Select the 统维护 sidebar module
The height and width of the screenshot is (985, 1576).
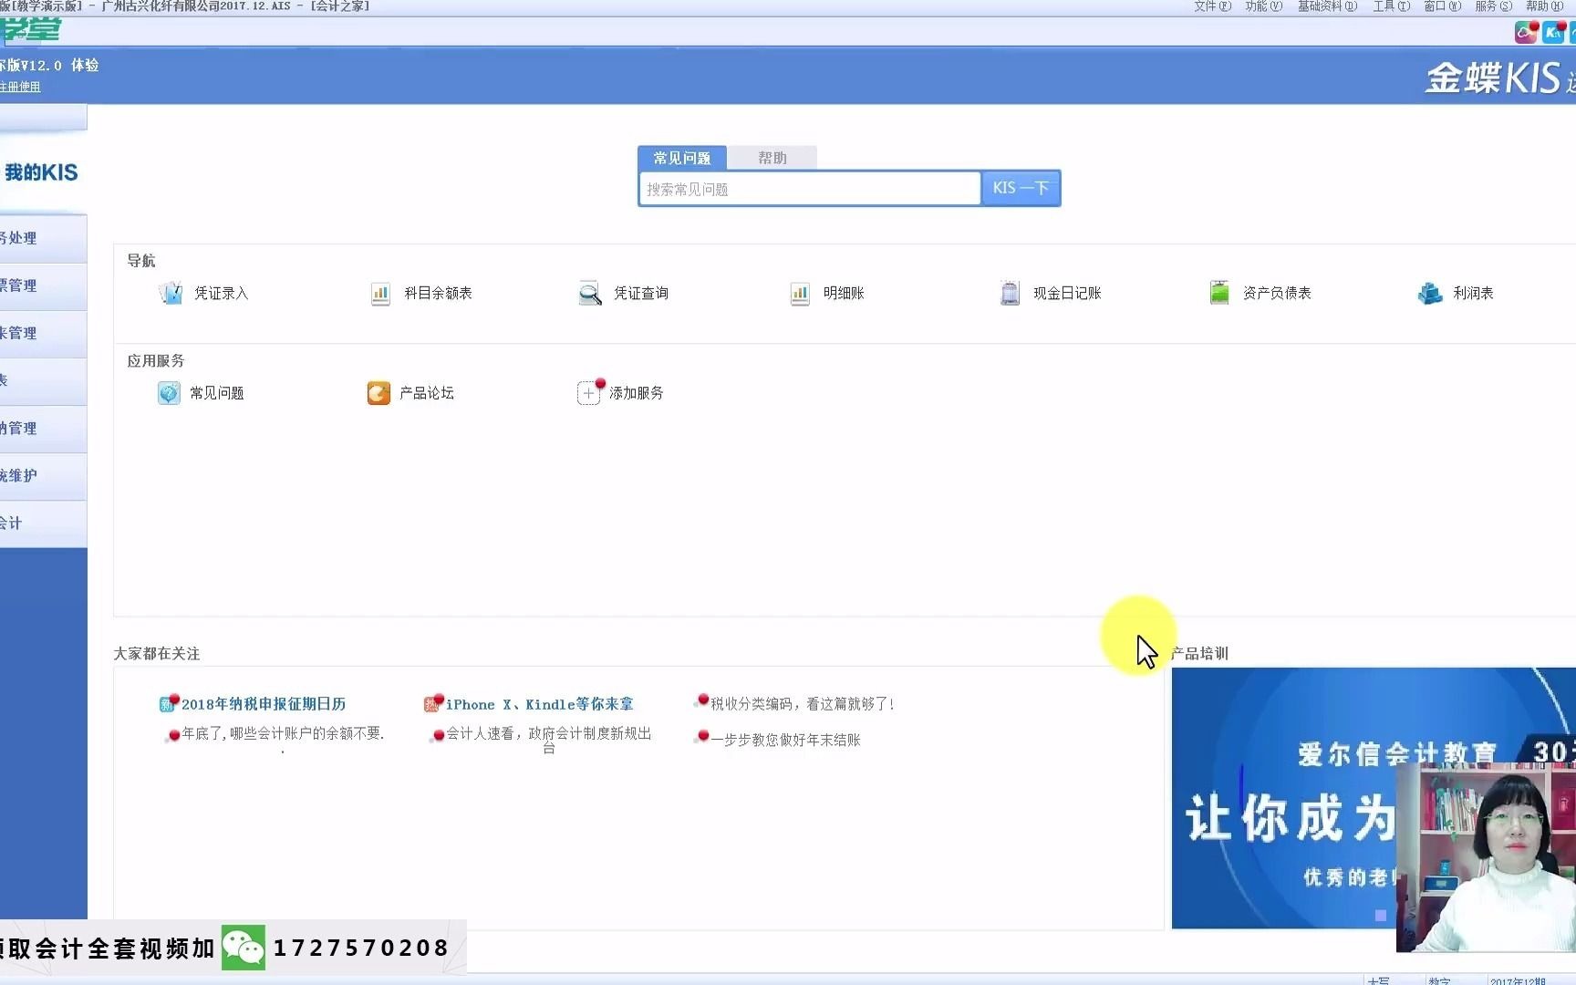pos(43,475)
